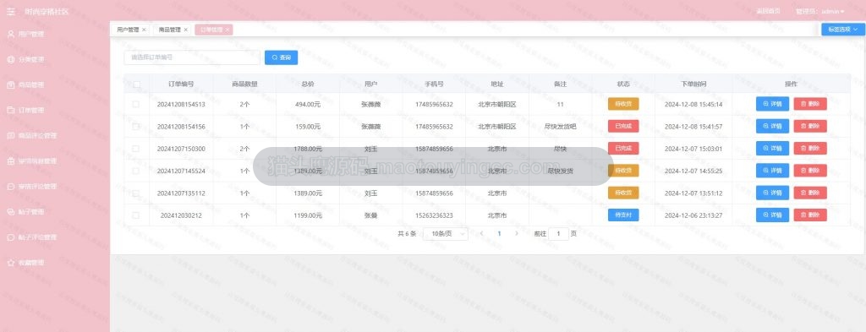The image size is (866, 332).
Task: Check the box for order 20241207145524
Action: [x=136, y=171]
